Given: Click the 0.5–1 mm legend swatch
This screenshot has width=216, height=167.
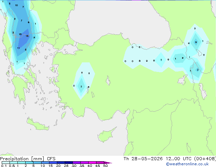Looking at the screenshot, I should point(14,163).
